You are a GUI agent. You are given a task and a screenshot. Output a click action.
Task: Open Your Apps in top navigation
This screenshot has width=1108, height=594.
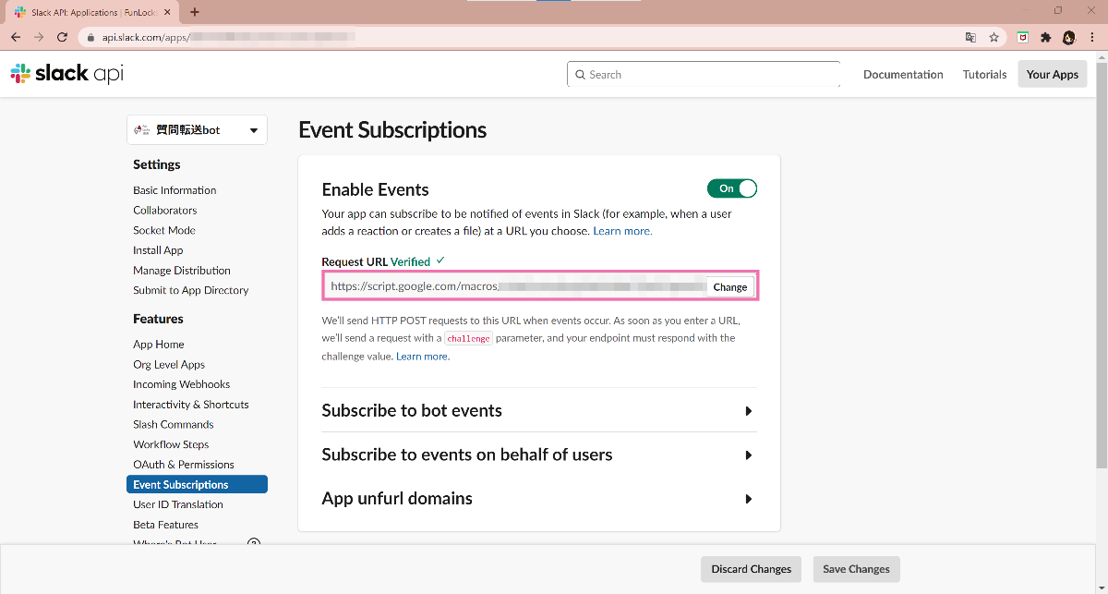point(1053,74)
